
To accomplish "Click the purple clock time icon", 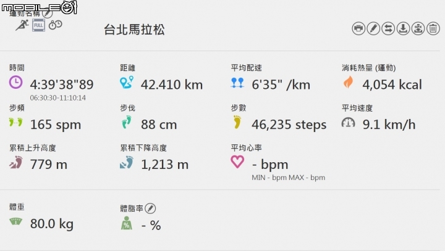I will coord(16,82).
